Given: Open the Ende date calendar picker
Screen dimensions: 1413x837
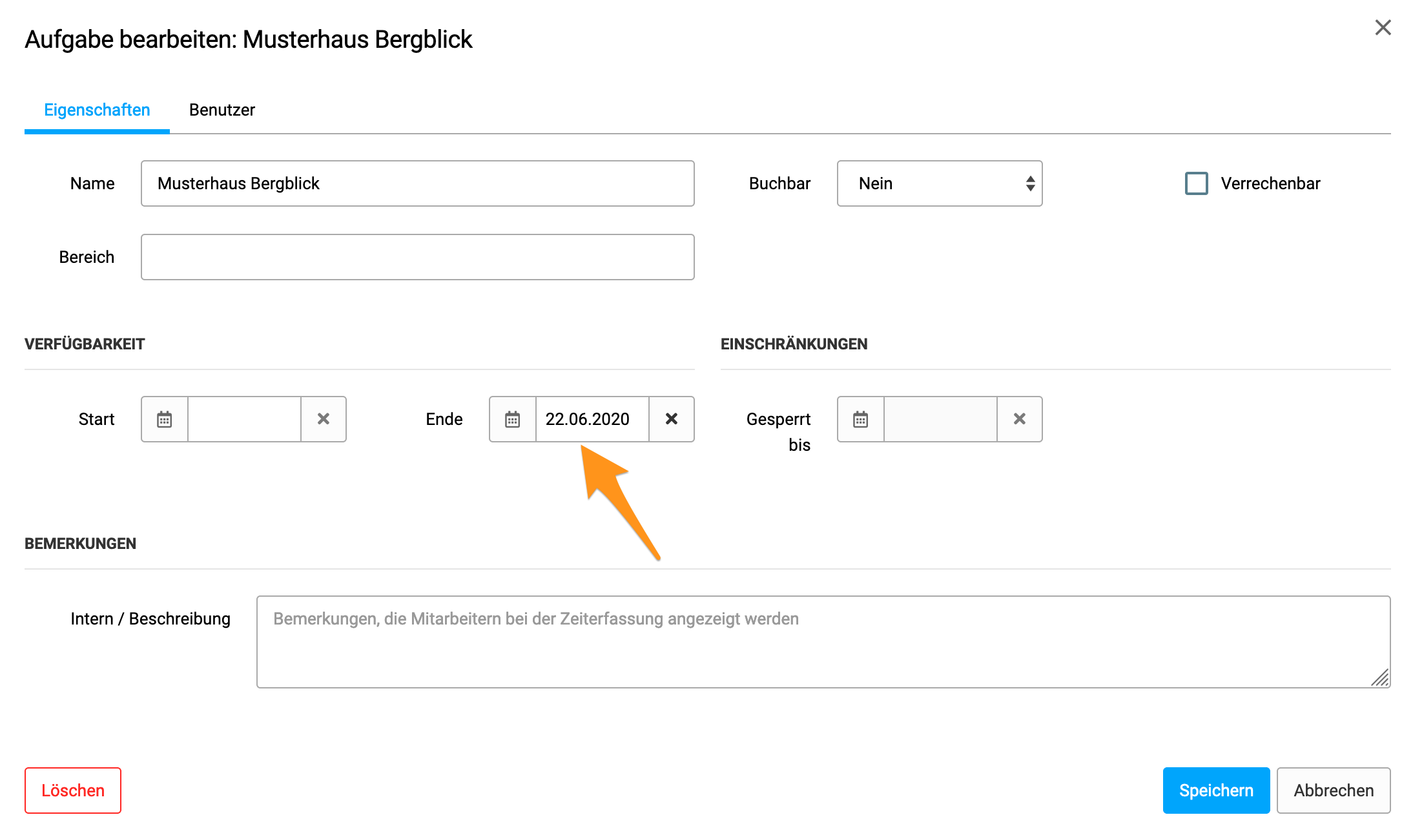Looking at the screenshot, I should tap(513, 419).
